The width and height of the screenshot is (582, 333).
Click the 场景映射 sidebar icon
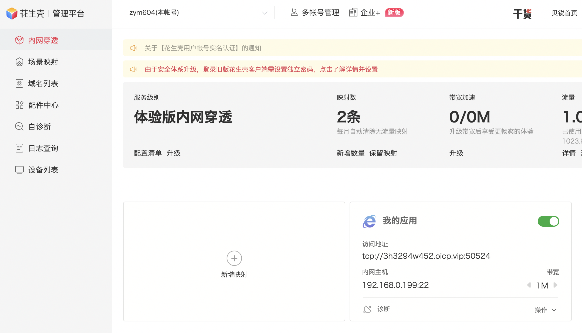coord(19,62)
